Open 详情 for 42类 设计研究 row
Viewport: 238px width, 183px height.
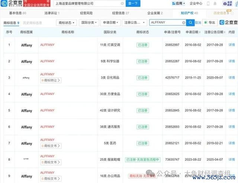tap(232, 110)
